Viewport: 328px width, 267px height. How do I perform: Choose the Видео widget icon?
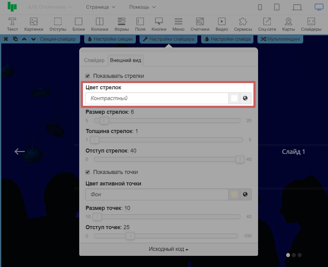(222, 24)
